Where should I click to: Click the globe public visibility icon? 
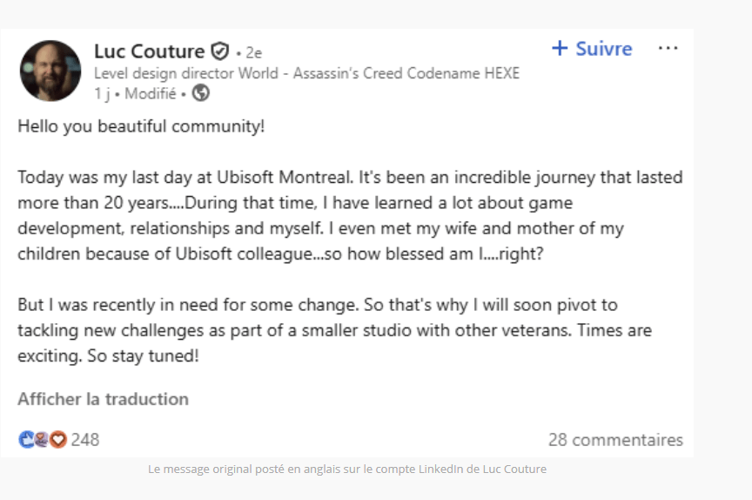pyautogui.click(x=201, y=92)
